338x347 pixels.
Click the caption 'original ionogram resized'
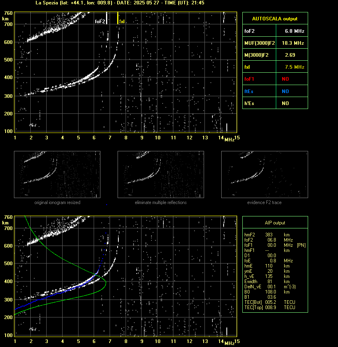coord(57,202)
